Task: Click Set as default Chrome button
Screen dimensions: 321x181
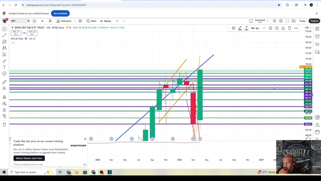Action: [x=60, y=13]
